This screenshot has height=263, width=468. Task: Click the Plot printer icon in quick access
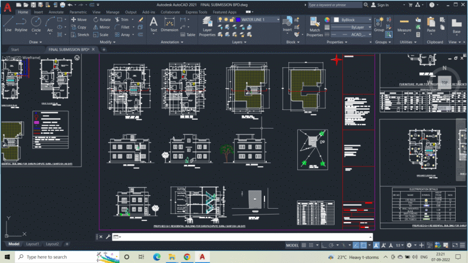coord(63,5)
